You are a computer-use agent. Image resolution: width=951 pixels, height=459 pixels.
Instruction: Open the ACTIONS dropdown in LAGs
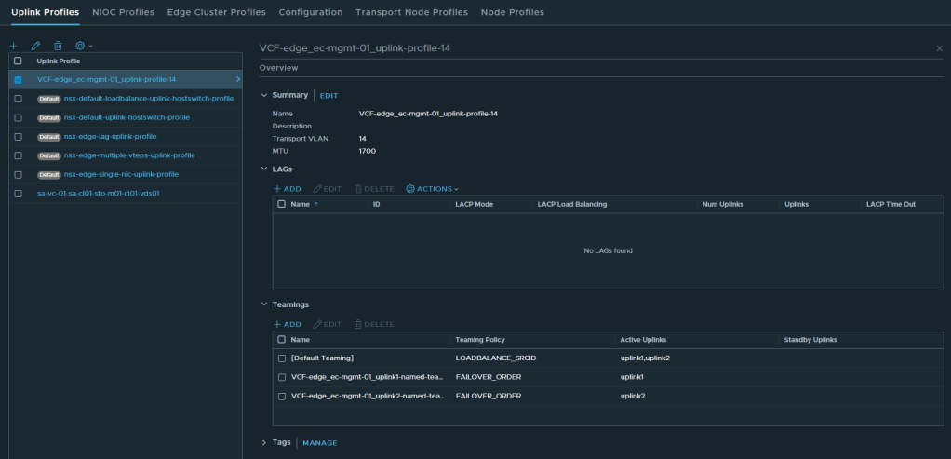pos(433,189)
